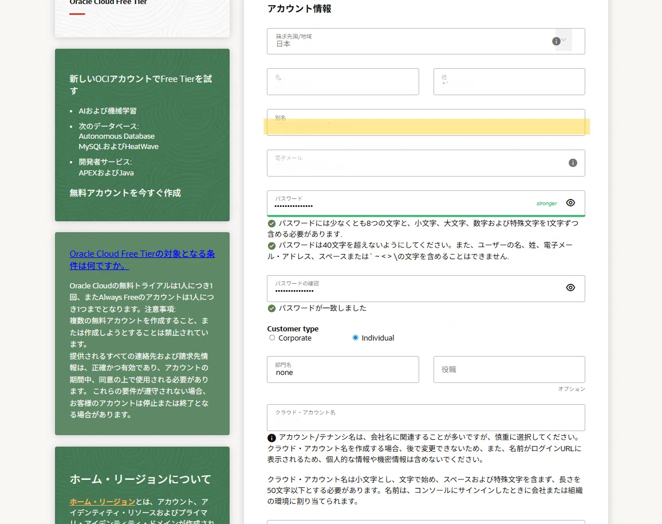Click the オプション label under 役職
Image resolution: width=662 pixels, height=524 pixels.
571,389
